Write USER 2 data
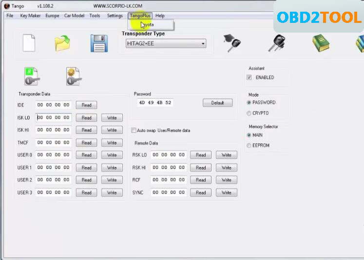This screenshot has width=364, height=260. tap(112, 180)
